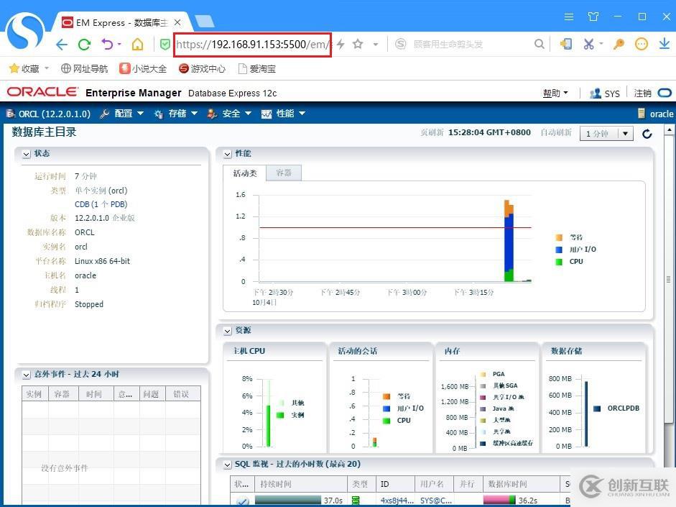
Task: Click the CDB (1 个 PDB) link
Action: [101, 204]
